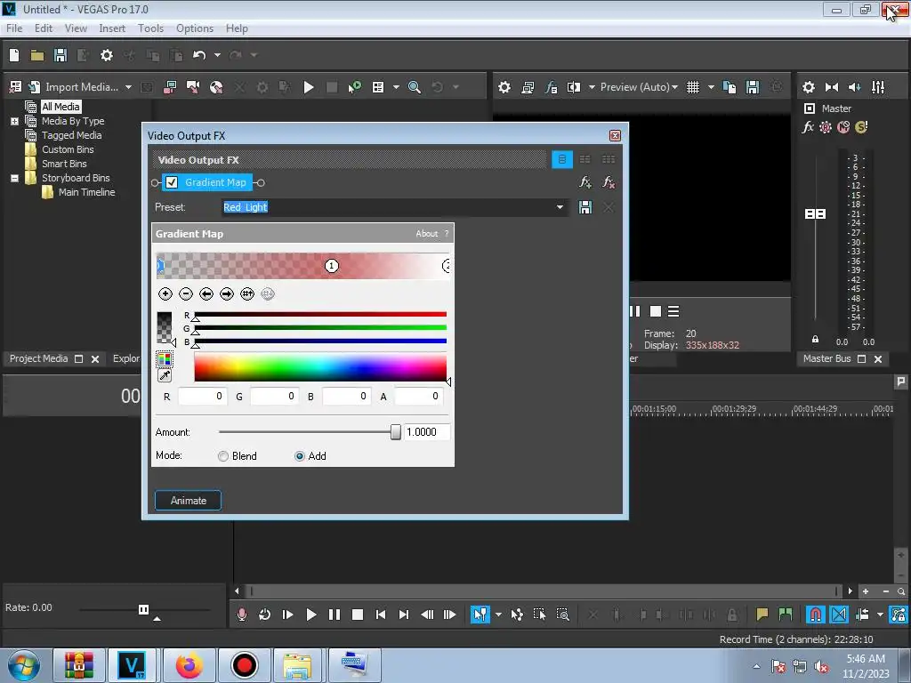Go to start of the project

pos(381,615)
